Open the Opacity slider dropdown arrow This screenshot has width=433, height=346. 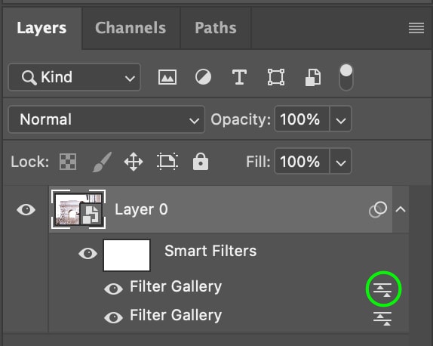[x=341, y=119]
